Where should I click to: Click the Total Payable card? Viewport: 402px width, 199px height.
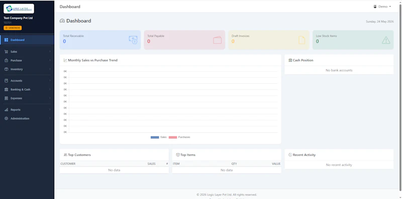coord(184,40)
